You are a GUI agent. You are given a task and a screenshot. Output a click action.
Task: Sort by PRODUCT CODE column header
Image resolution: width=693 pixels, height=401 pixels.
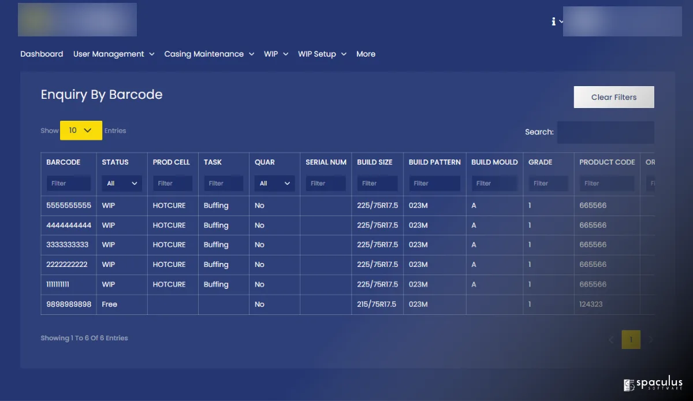point(607,162)
